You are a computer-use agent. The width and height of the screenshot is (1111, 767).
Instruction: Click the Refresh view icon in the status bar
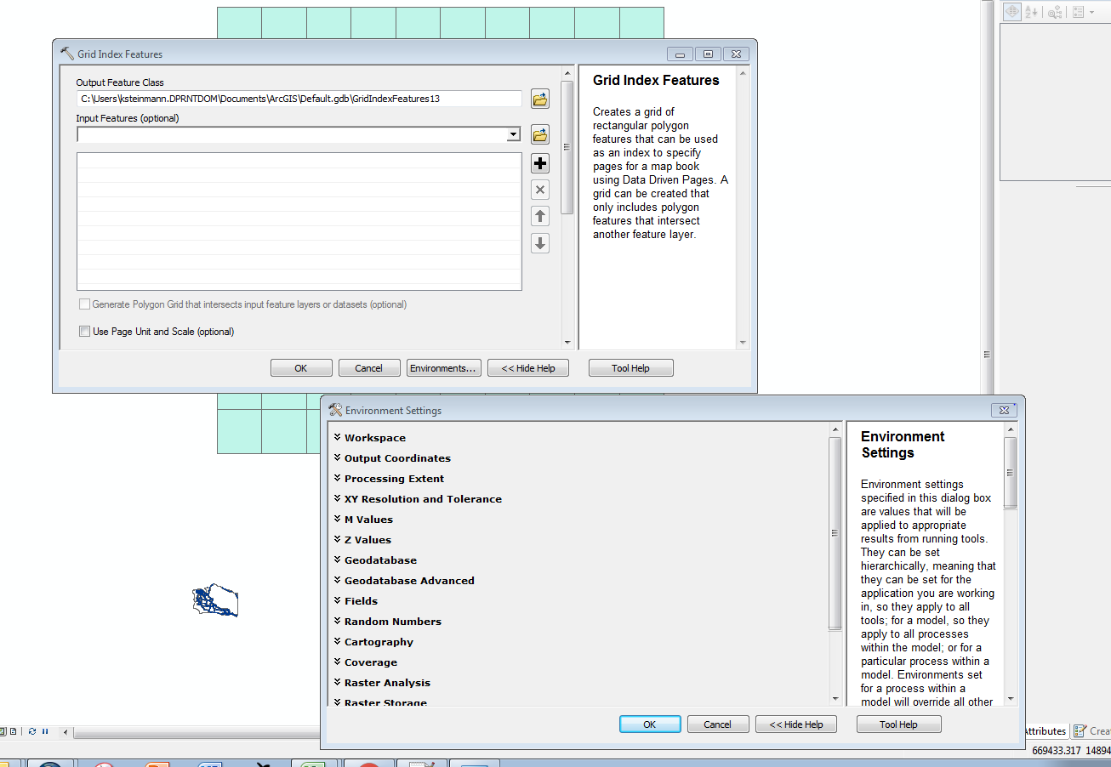tap(32, 731)
